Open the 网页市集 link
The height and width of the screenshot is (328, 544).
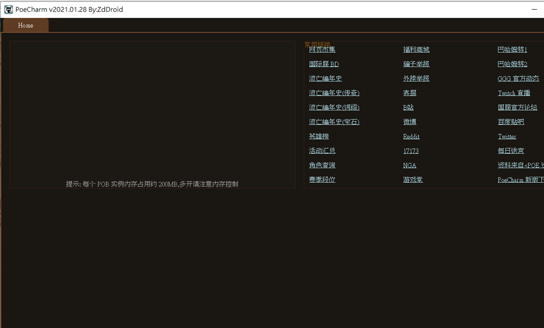pos(322,49)
